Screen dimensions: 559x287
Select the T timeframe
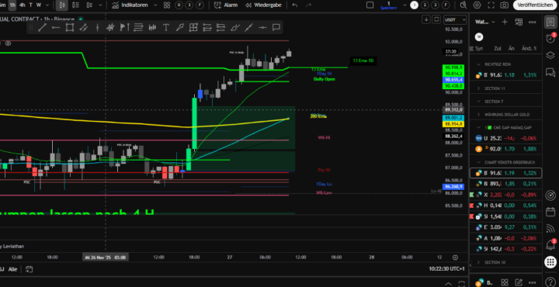tap(30, 5)
